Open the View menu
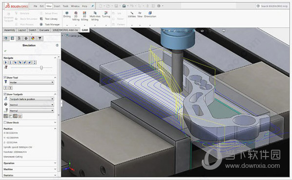This screenshot has width=292, height=180. pyautogui.click(x=49, y=6)
